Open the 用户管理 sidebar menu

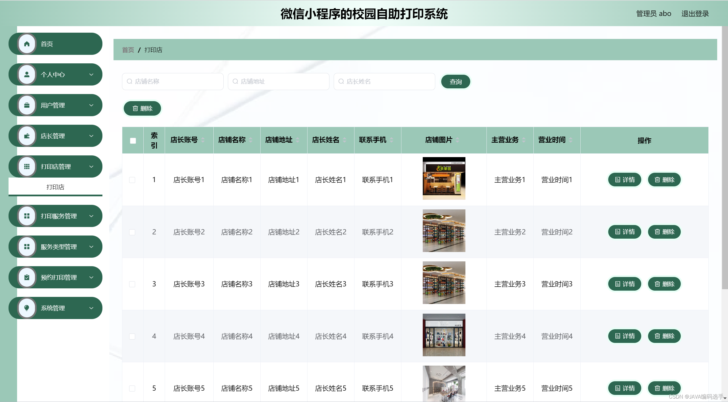(x=55, y=105)
